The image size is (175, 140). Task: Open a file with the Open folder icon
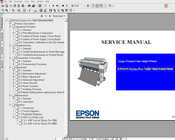pos(3,6)
